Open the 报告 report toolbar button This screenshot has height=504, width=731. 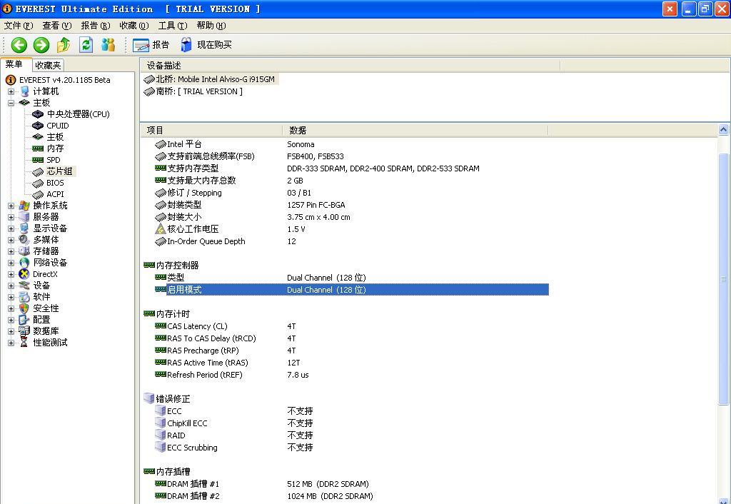click(151, 45)
